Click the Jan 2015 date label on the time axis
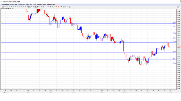 pyautogui.click(x=125, y=92)
